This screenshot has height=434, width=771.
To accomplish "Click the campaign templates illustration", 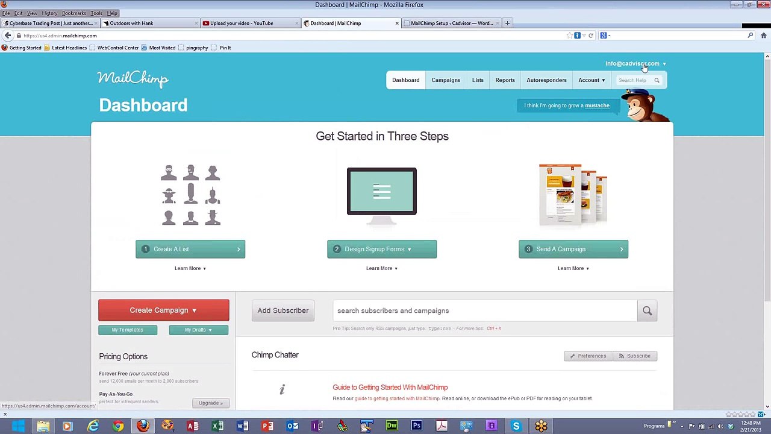I will tap(573, 194).
